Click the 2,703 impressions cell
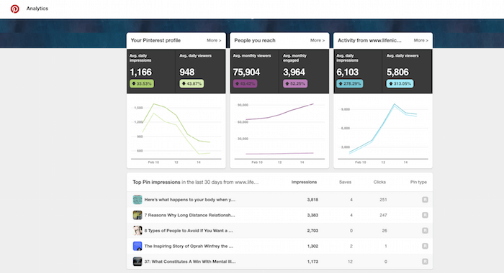This screenshot has width=504, height=273. pos(312,231)
